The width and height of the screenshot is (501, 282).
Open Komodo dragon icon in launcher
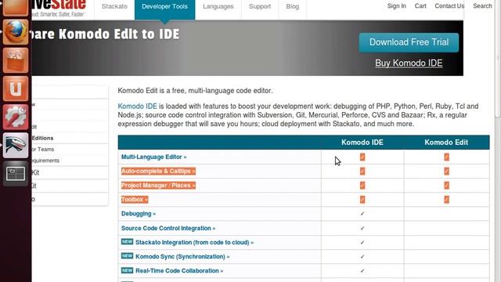(16, 146)
